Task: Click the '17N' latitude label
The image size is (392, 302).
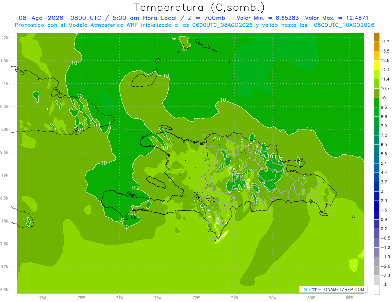Action: [6, 267]
